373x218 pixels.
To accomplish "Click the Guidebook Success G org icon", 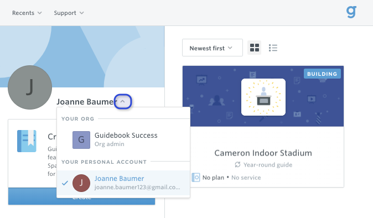I will click(81, 140).
